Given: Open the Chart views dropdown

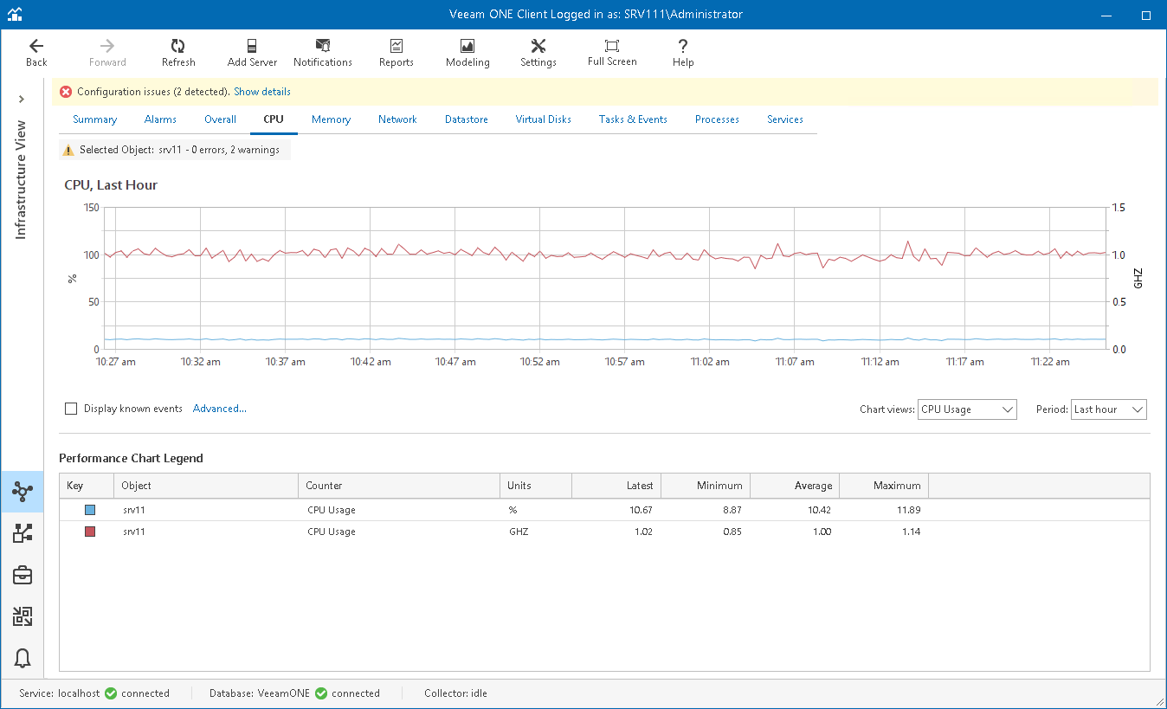Looking at the screenshot, I should pyautogui.click(x=967, y=409).
